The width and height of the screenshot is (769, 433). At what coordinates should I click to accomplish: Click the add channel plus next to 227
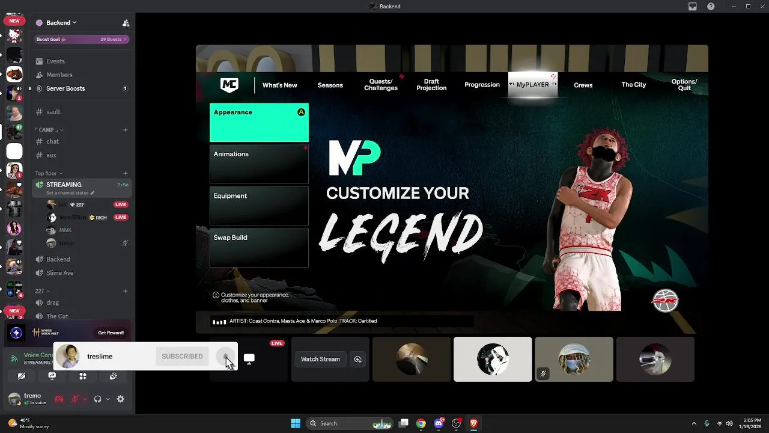pos(125,291)
